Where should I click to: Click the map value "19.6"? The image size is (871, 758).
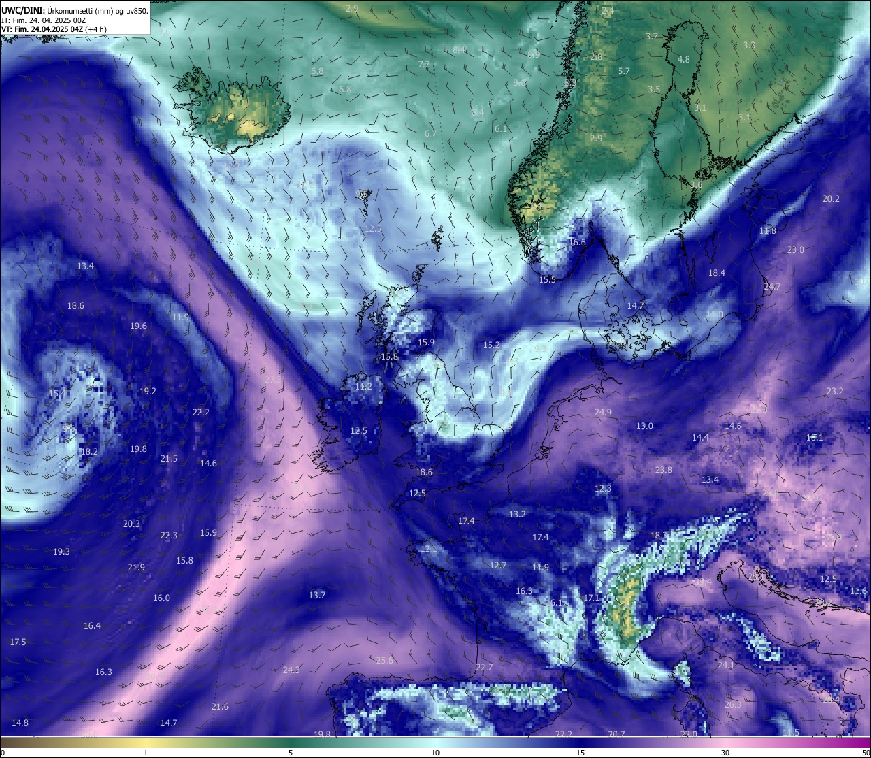click(138, 326)
